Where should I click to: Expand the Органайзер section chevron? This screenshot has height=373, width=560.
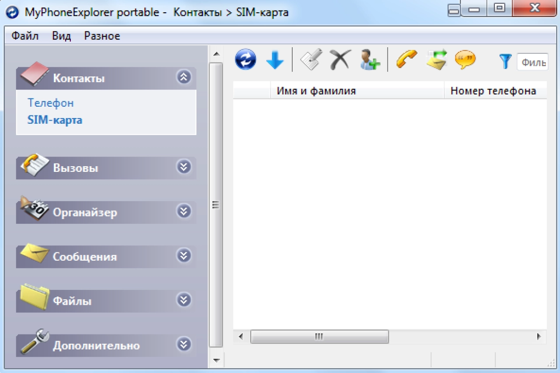pyautogui.click(x=184, y=211)
